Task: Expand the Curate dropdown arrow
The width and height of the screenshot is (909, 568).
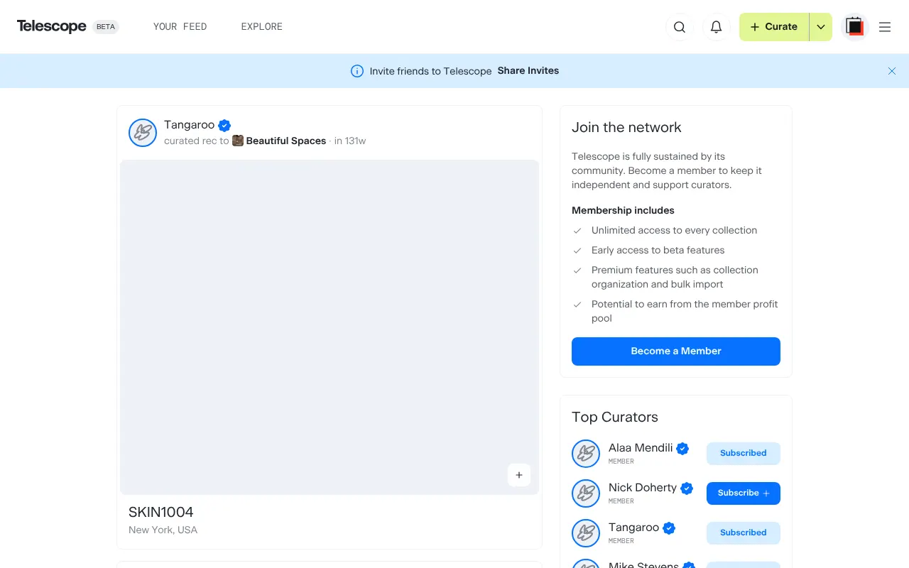Action: 821,27
